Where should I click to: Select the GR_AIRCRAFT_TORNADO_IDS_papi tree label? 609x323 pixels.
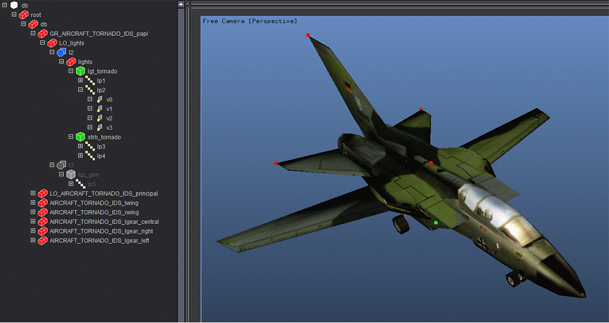[x=99, y=34]
